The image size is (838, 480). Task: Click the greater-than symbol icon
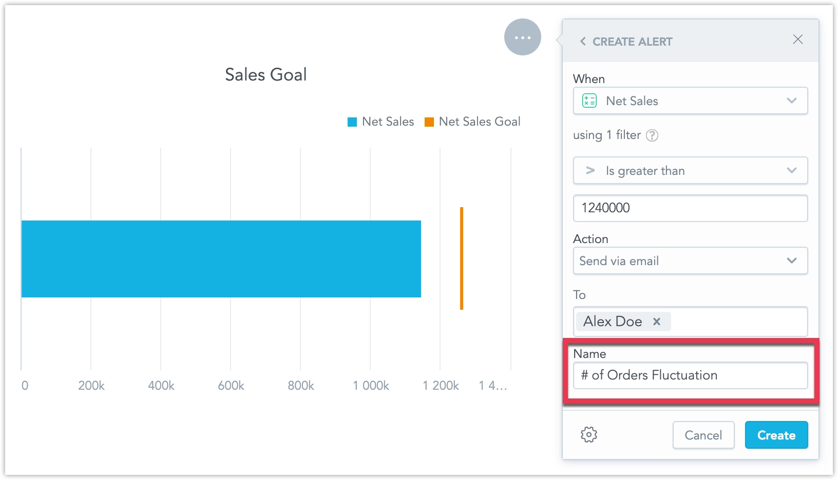pyautogui.click(x=591, y=171)
